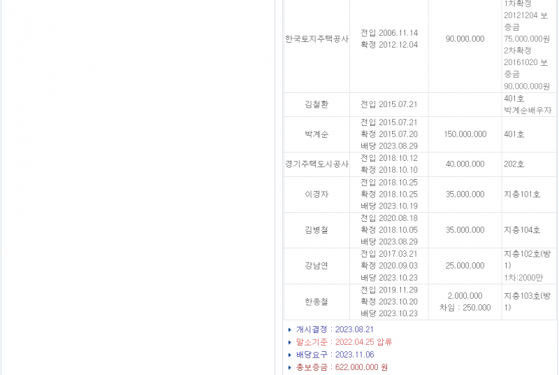The height and width of the screenshot is (375, 559).
Task: Click tenant name 한종철
Action: tap(317, 302)
